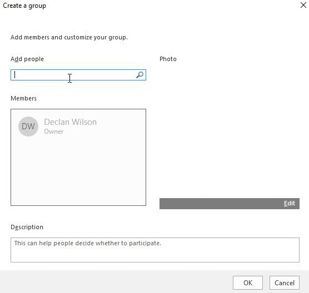Click inside the Description text box
The width and height of the screenshot is (309, 293).
point(155,250)
